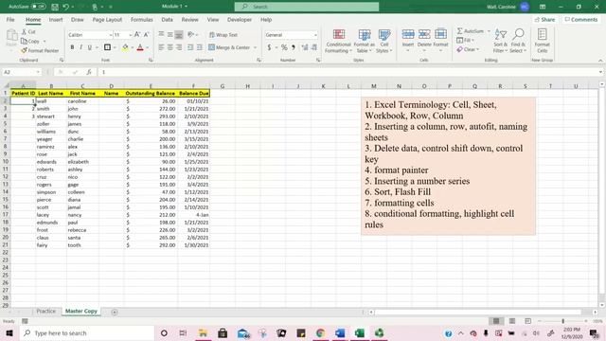Open the General number format dropdown
The width and height of the screenshot is (606, 341).
pos(315,35)
